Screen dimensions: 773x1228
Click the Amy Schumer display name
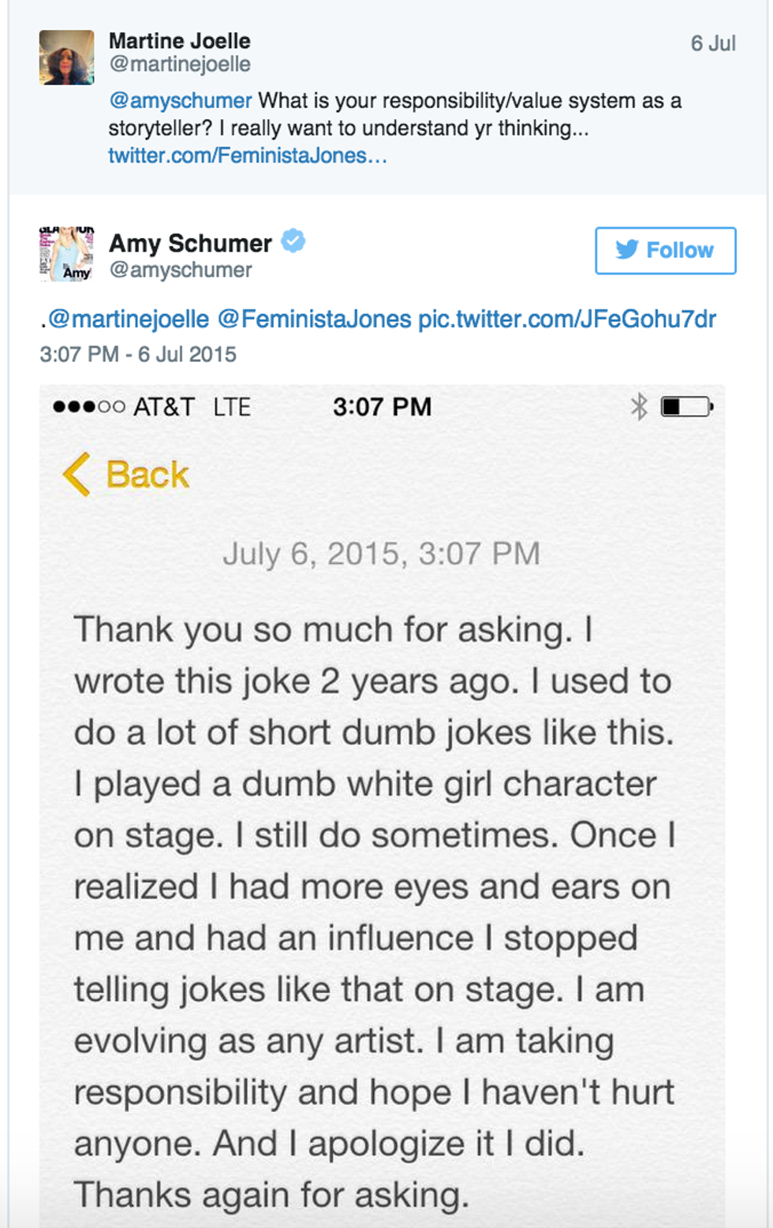point(190,243)
